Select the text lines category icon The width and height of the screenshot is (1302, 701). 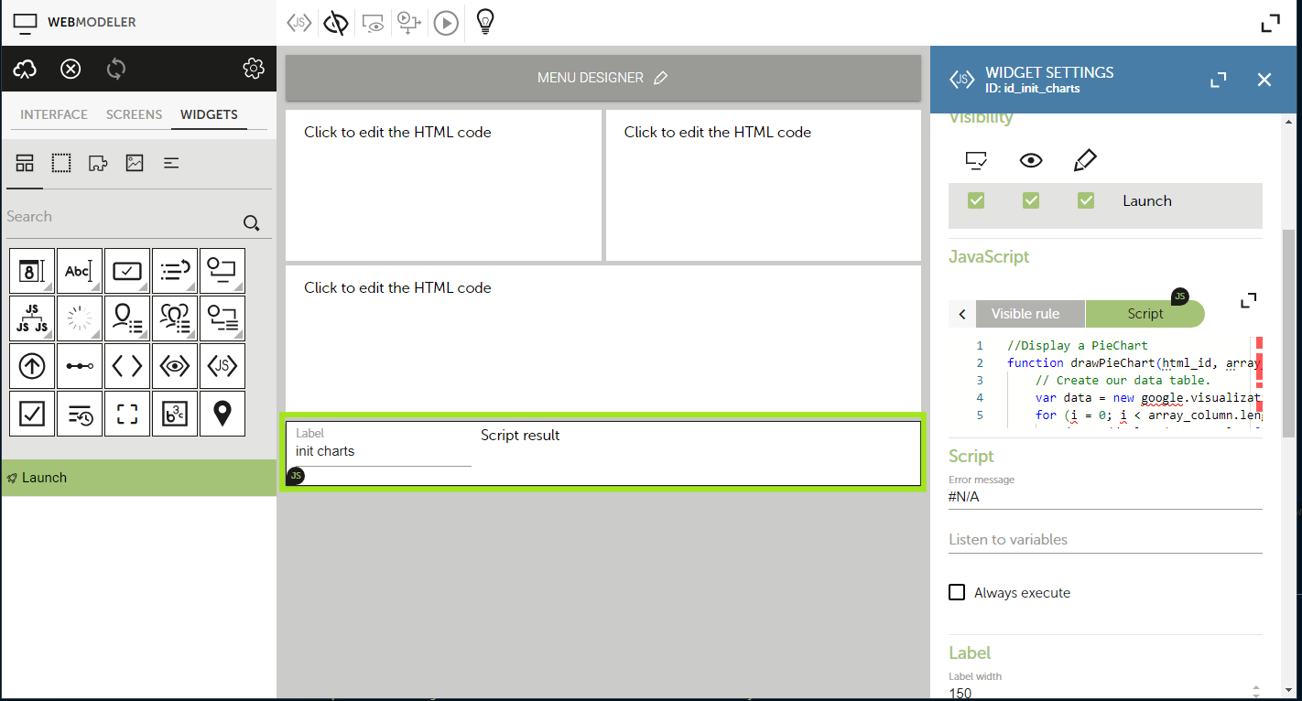(171, 163)
